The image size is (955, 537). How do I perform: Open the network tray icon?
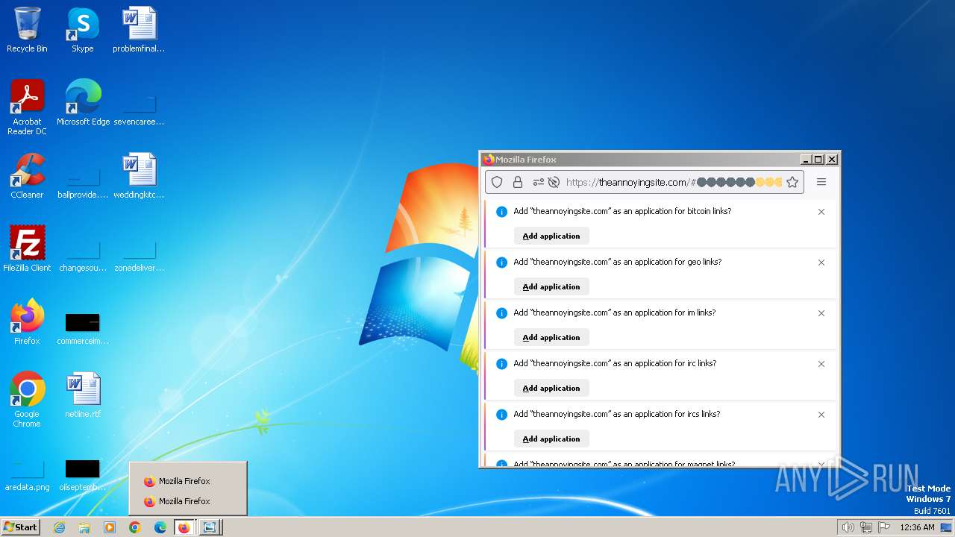click(x=866, y=527)
